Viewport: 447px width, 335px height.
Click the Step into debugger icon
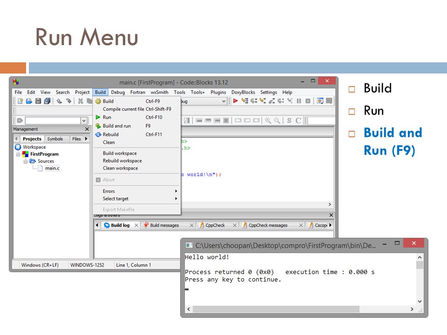point(263,101)
